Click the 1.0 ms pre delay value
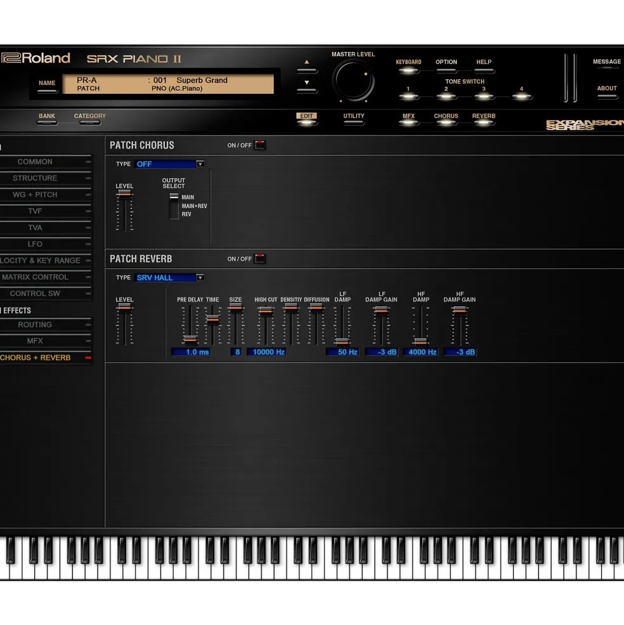 [x=190, y=352]
